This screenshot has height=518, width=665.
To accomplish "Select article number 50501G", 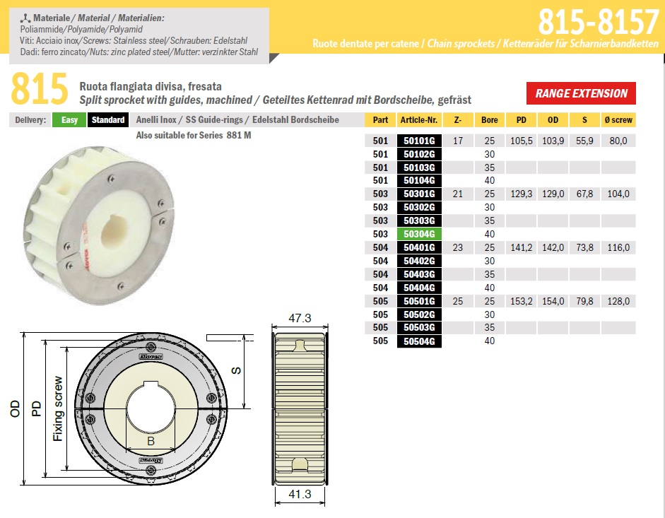I will tap(420, 301).
